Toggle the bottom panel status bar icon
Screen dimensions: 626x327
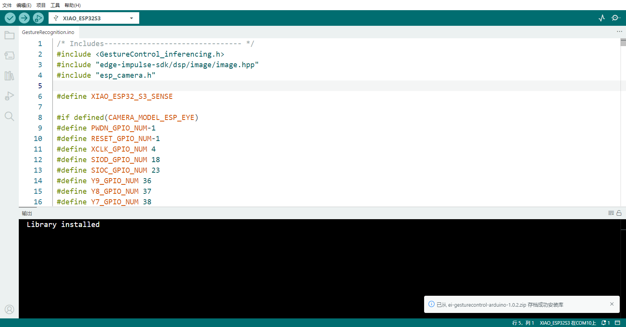pyautogui.click(x=618, y=323)
